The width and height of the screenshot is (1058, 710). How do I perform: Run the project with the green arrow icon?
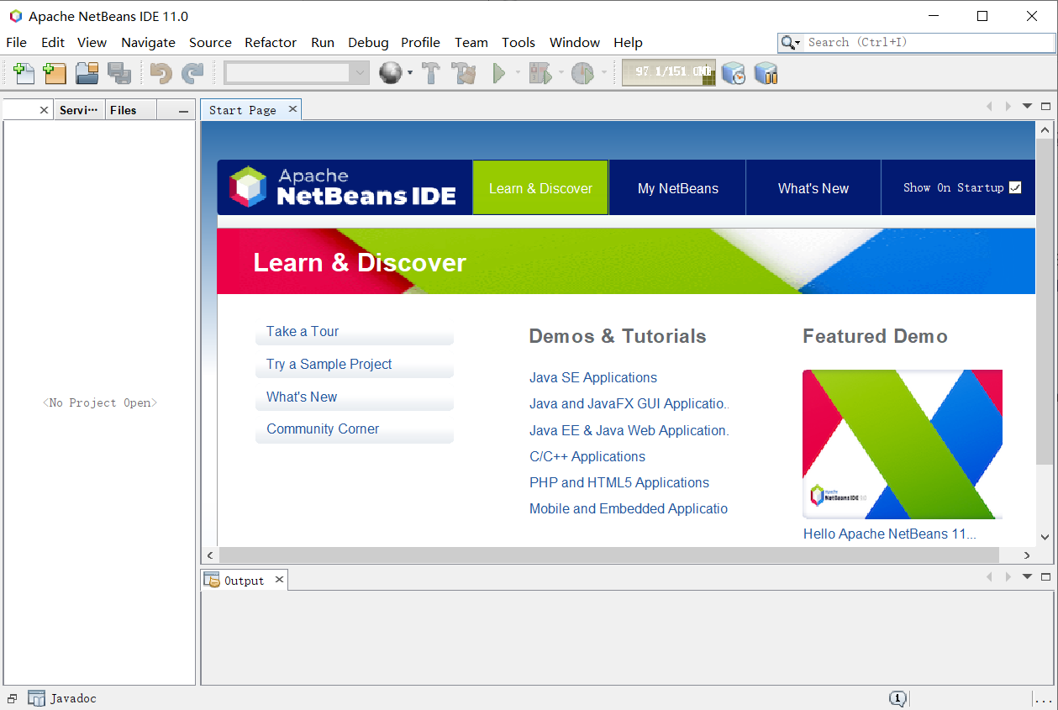[x=499, y=73]
